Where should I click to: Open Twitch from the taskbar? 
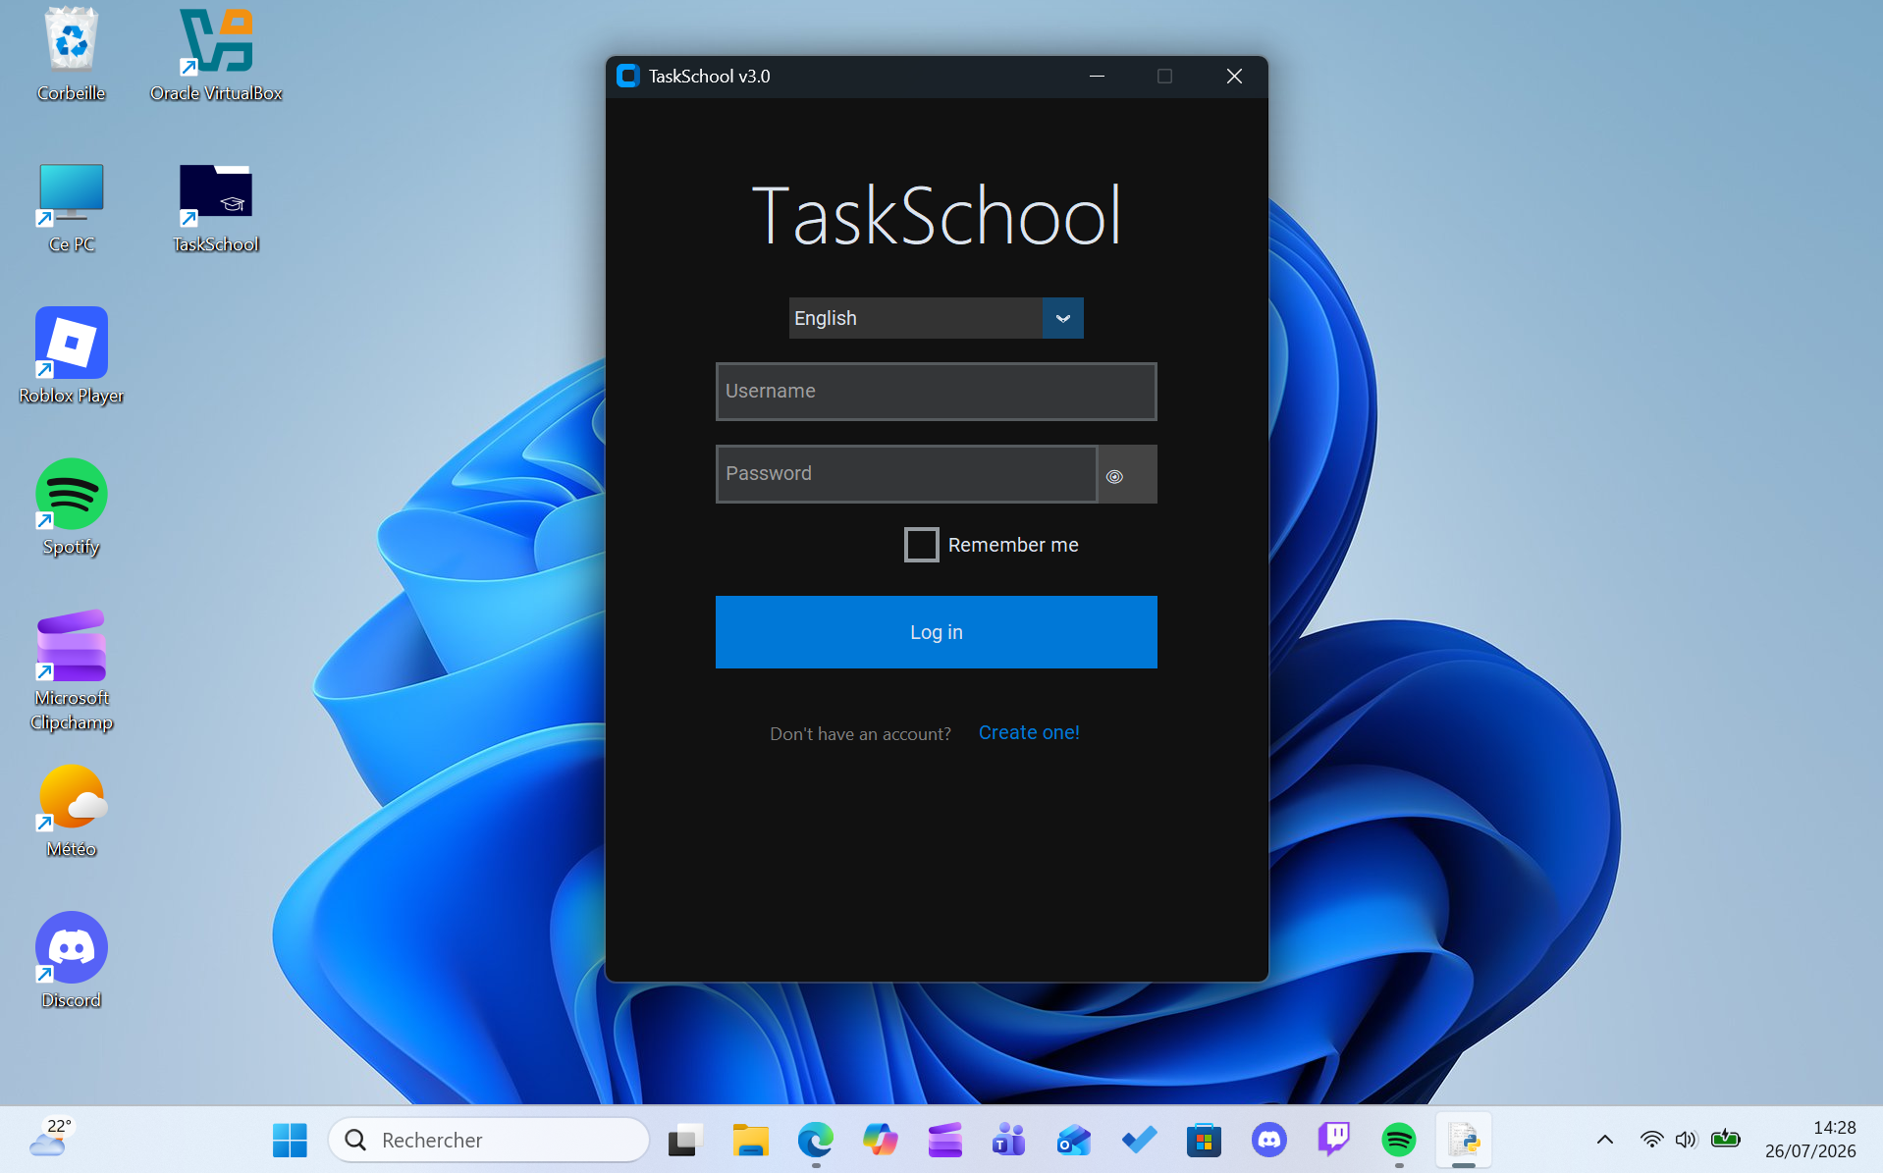click(x=1333, y=1140)
